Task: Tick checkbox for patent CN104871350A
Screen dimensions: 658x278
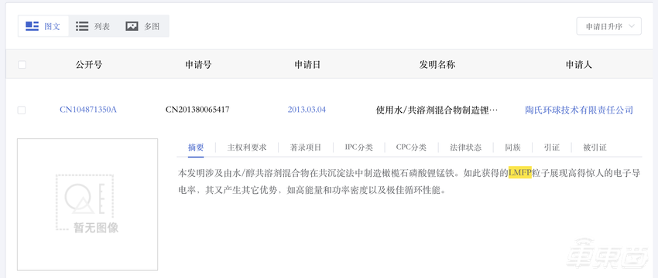Action: coord(22,110)
